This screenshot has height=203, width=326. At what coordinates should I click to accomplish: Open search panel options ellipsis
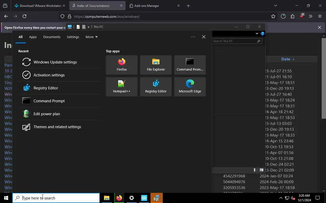coord(193,37)
